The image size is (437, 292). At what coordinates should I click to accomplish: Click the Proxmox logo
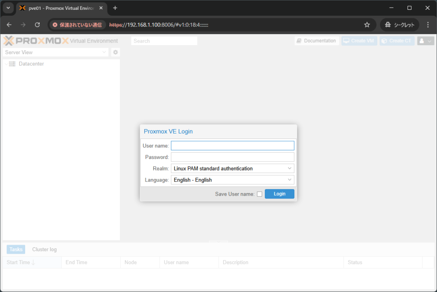pyautogui.click(x=9, y=40)
